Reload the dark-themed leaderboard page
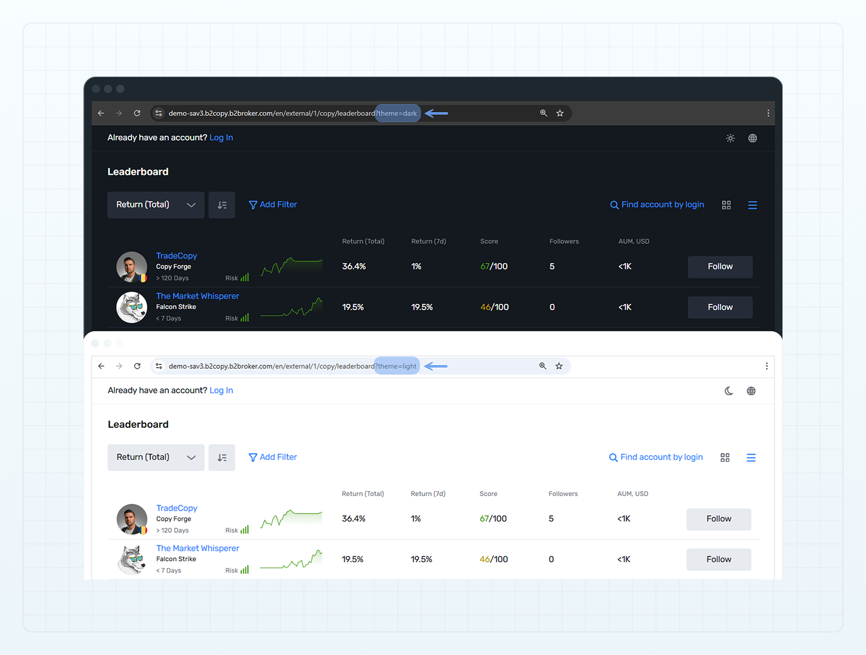The image size is (866, 655). [x=137, y=113]
